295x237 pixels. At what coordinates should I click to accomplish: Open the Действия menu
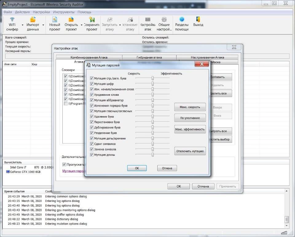point(22,12)
